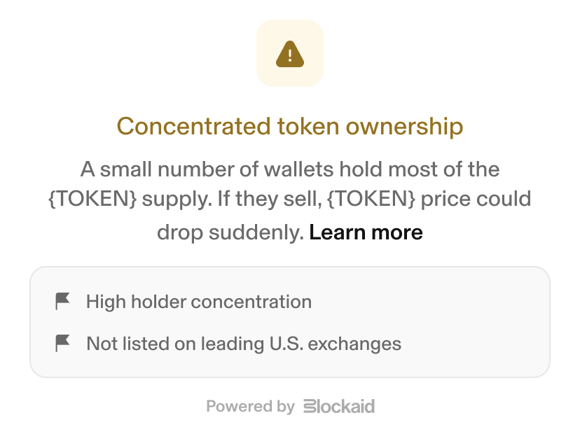Click the stylized B glyph in Blockaid logo
Viewport: 580px width, 448px height.
310,406
